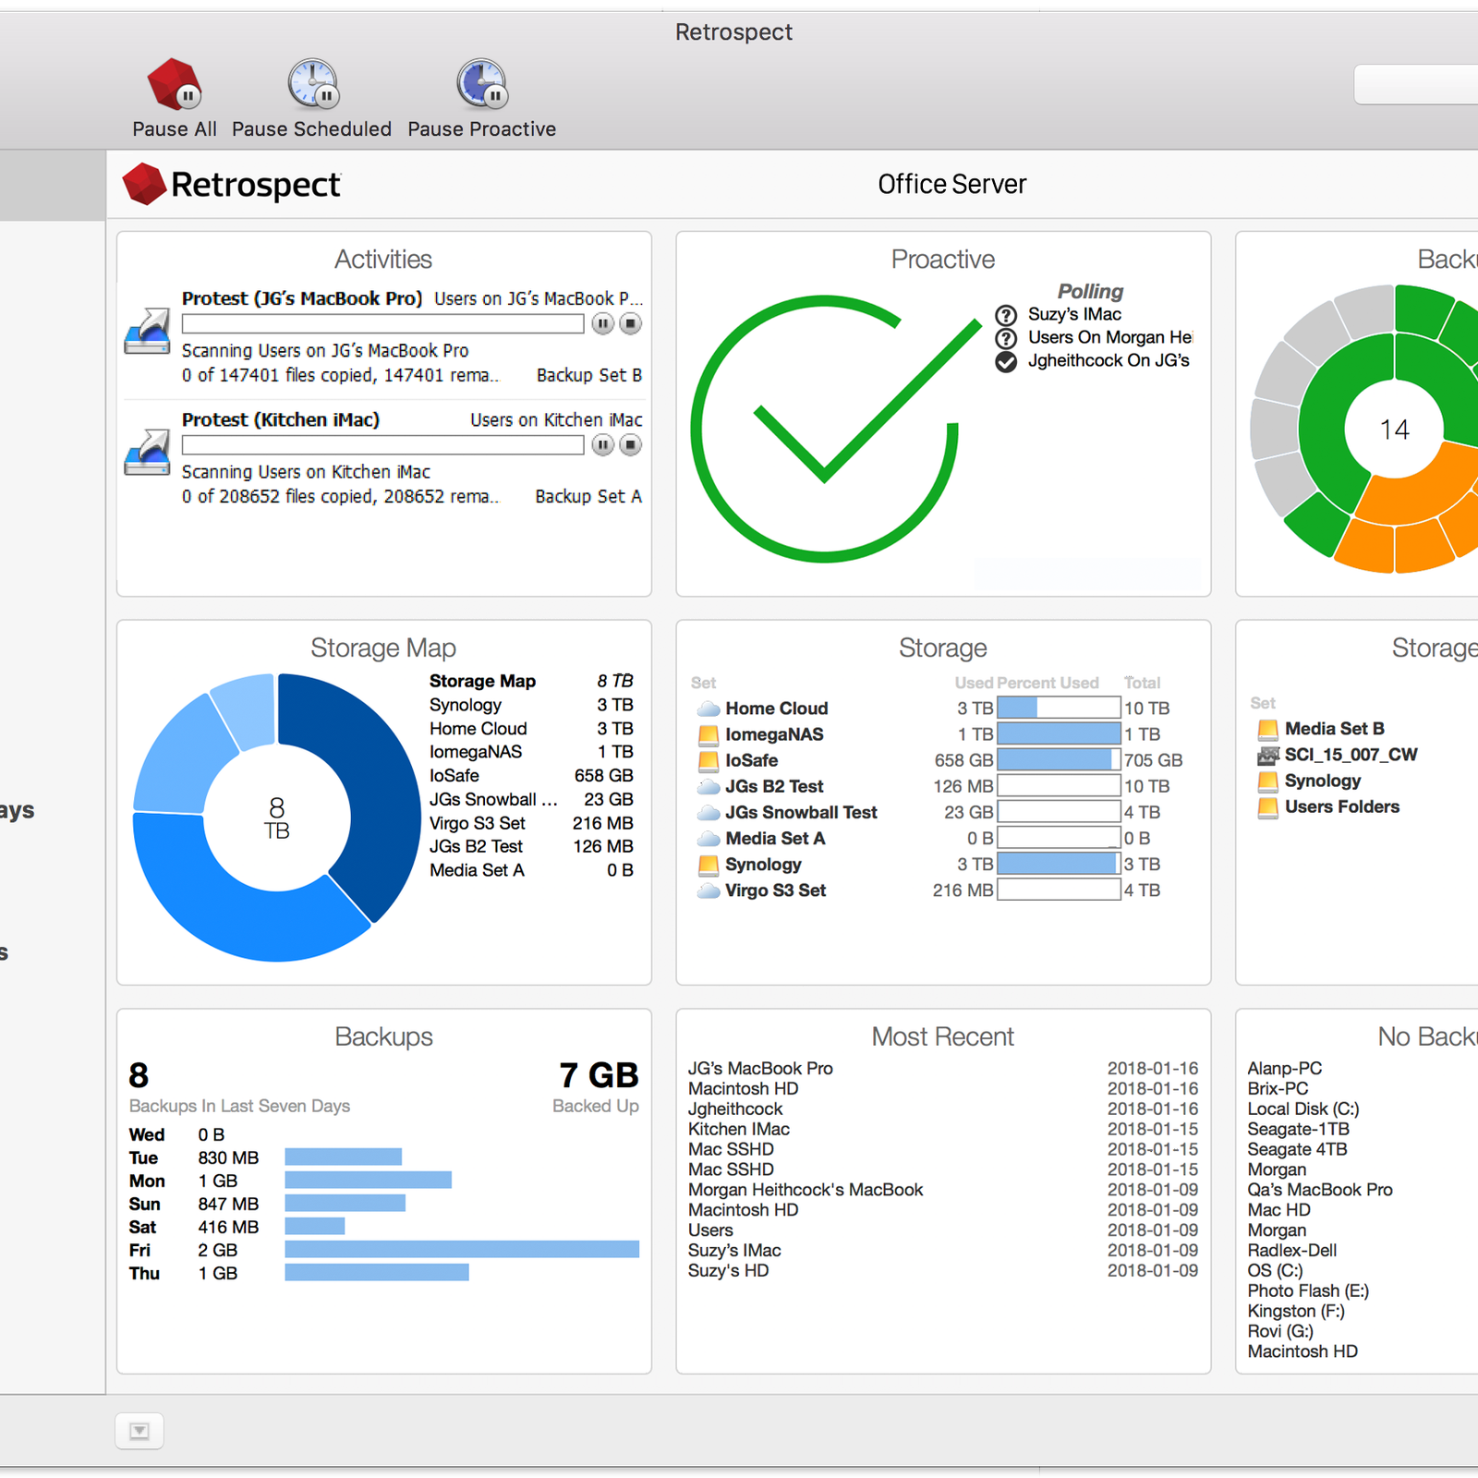Stop the Protest Kitchen iMac activity
The width and height of the screenshot is (1478, 1478).
[x=630, y=444]
